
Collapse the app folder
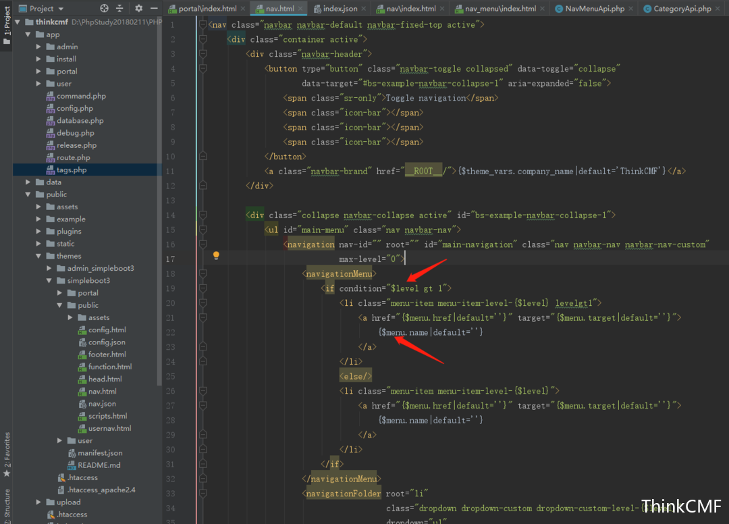coord(28,34)
